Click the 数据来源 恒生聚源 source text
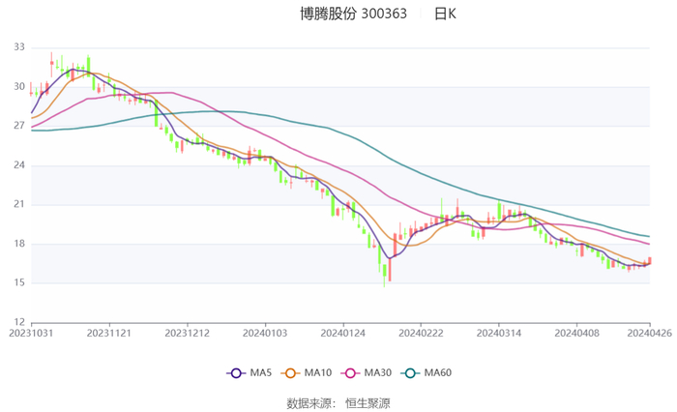 [338, 402]
